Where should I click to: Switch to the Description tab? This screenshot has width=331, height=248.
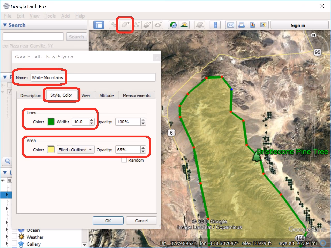point(31,95)
